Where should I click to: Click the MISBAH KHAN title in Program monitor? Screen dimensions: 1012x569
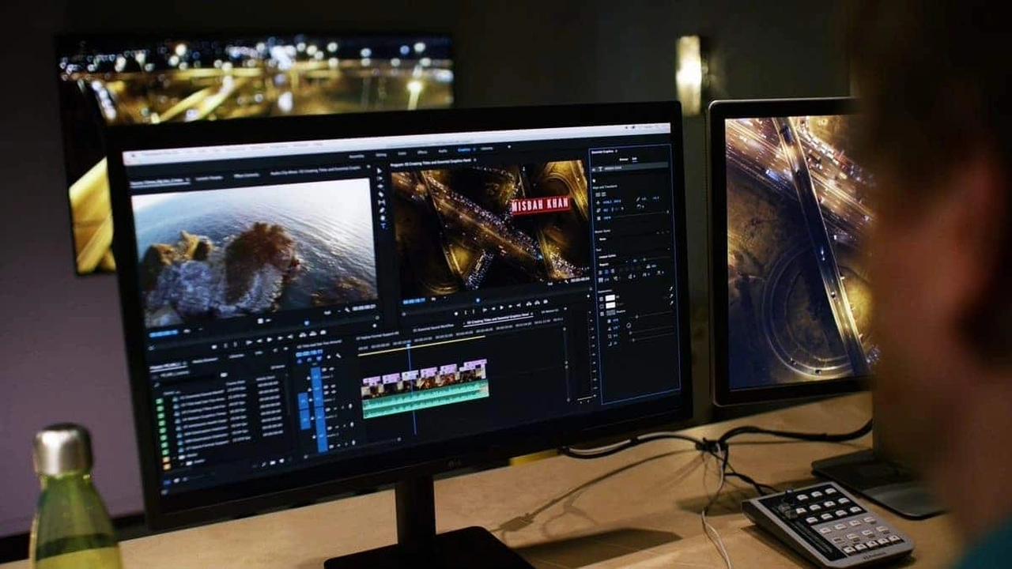click(x=540, y=205)
